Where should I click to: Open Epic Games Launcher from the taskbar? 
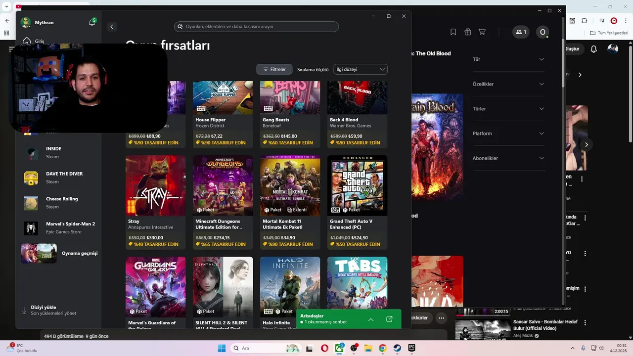tap(411, 348)
